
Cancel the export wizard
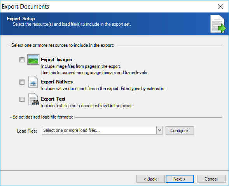212,179
